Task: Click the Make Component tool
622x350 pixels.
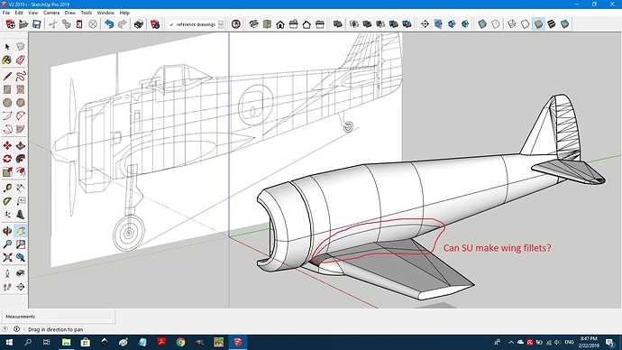Action: pyautogui.click(x=20, y=47)
